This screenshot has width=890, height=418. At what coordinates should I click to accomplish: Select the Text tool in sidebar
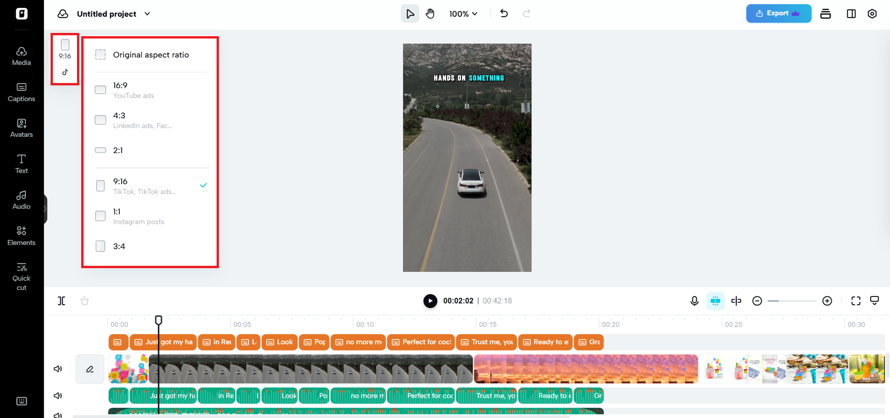point(21,163)
